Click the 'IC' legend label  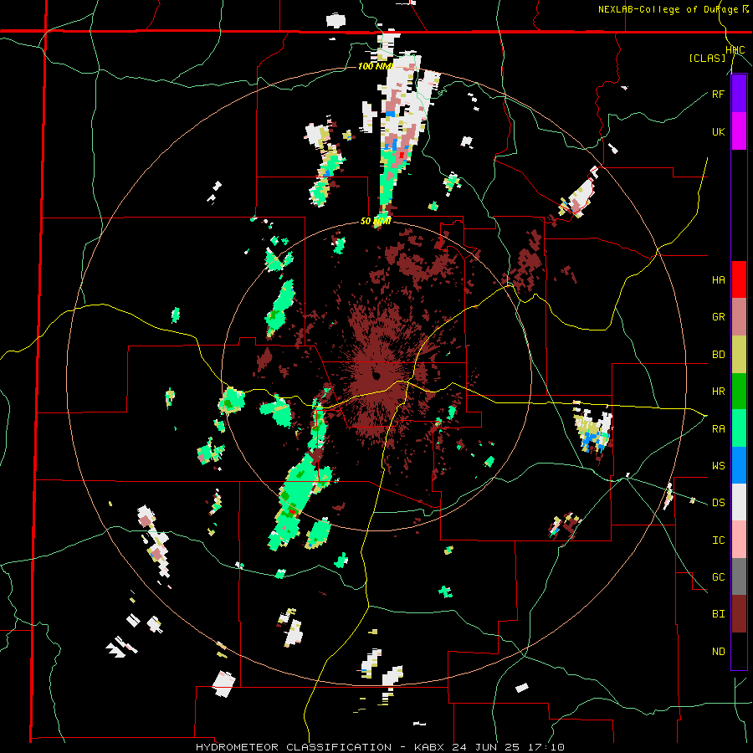pos(718,540)
